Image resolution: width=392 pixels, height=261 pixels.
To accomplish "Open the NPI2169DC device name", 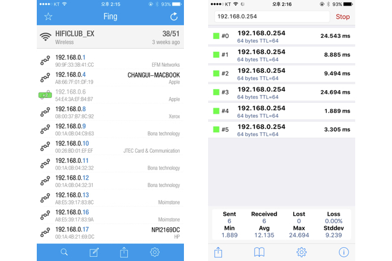I will click(x=166, y=230).
